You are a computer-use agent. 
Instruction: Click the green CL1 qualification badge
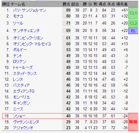click(133, 13)
